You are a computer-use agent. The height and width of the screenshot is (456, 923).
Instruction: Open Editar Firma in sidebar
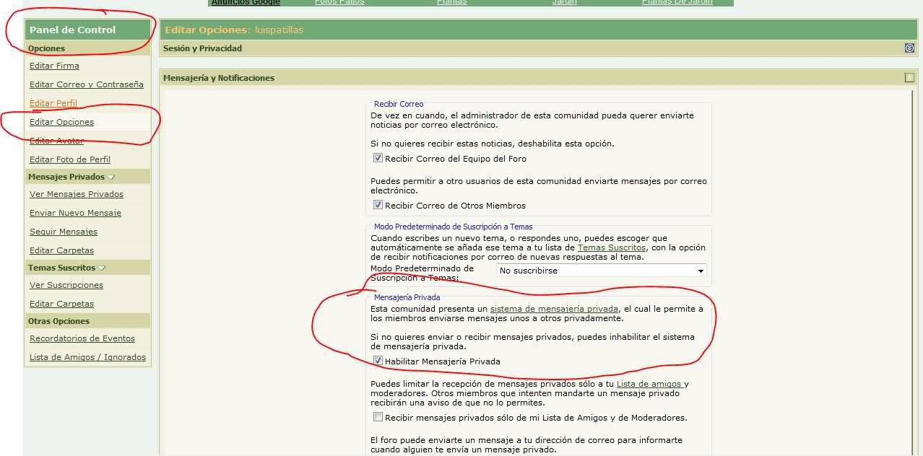point(54,66)
